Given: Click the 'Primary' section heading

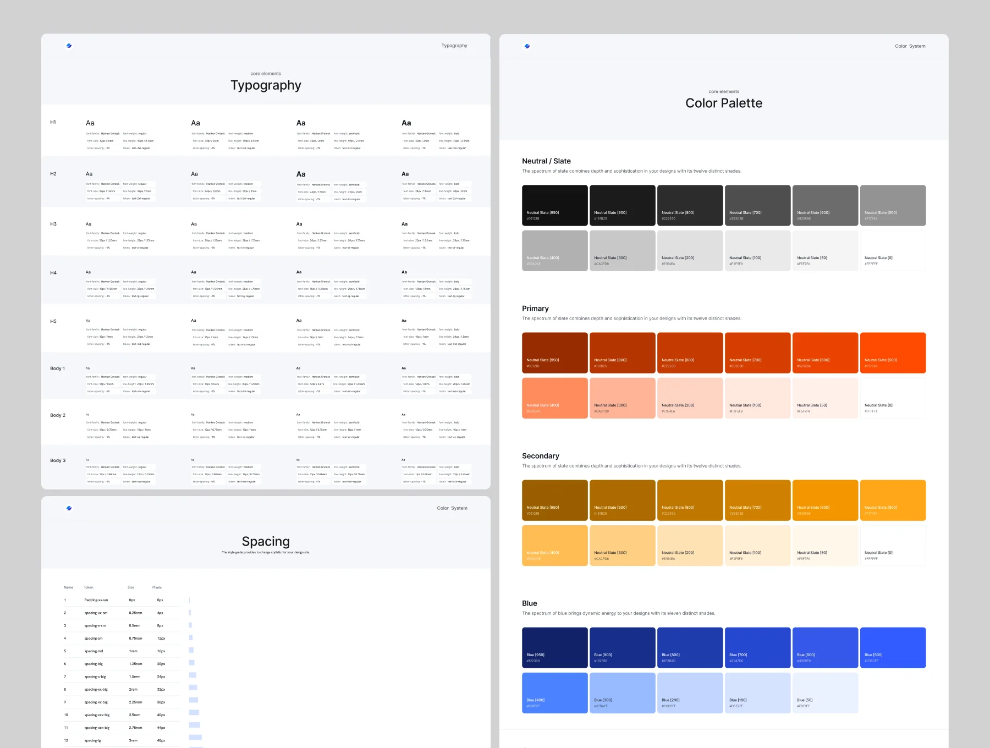Looking at the screenshot, I should (x=535, y=309).
